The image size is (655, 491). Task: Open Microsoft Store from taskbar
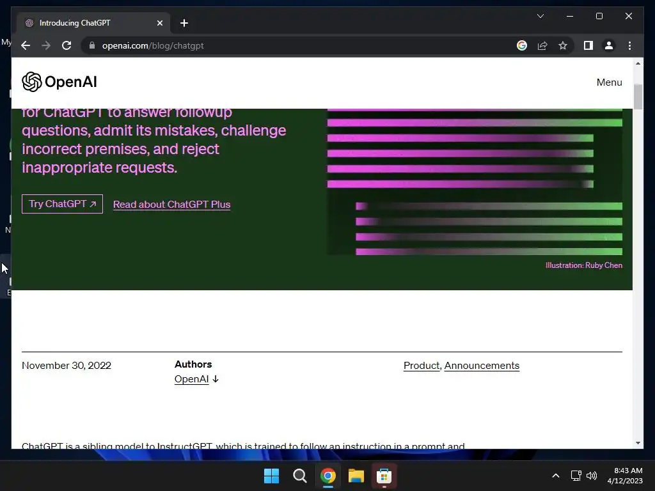click(384, 476)
